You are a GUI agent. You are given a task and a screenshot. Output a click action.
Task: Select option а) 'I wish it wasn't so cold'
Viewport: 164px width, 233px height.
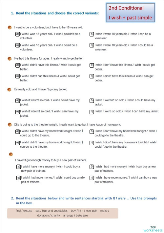18,101
